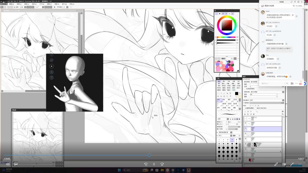The image size is (308, 173).
Task: Open 个人中心 in chat header
Action: click(x=299, y=6)
